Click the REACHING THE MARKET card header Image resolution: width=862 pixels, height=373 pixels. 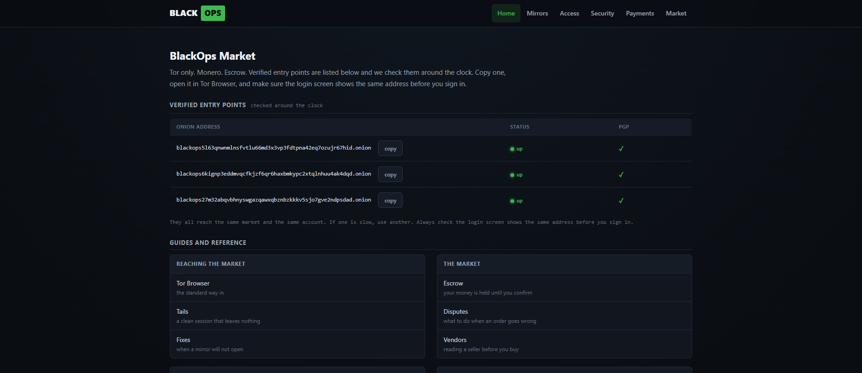(297, 264)
